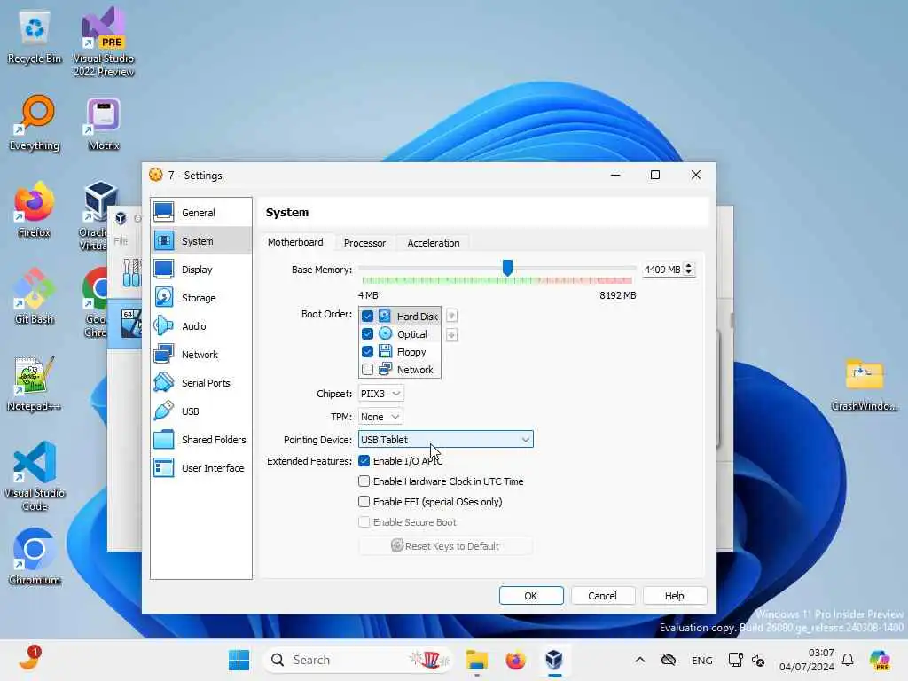The width and height of the screenshot is (908, 681).
Task: Open Help for settings dialog
Action: pyautogui.click(x=674, y=596)
